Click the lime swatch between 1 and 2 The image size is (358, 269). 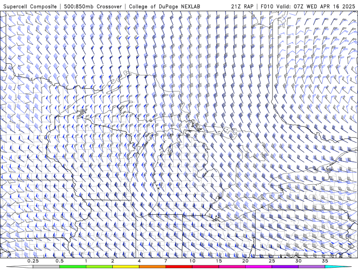point(99,267)
